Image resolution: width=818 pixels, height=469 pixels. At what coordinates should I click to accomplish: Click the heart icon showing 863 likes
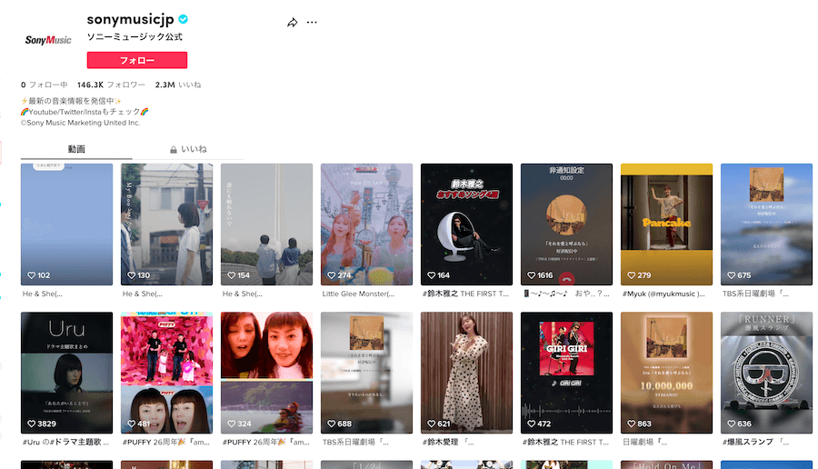(x=632, y=424)
